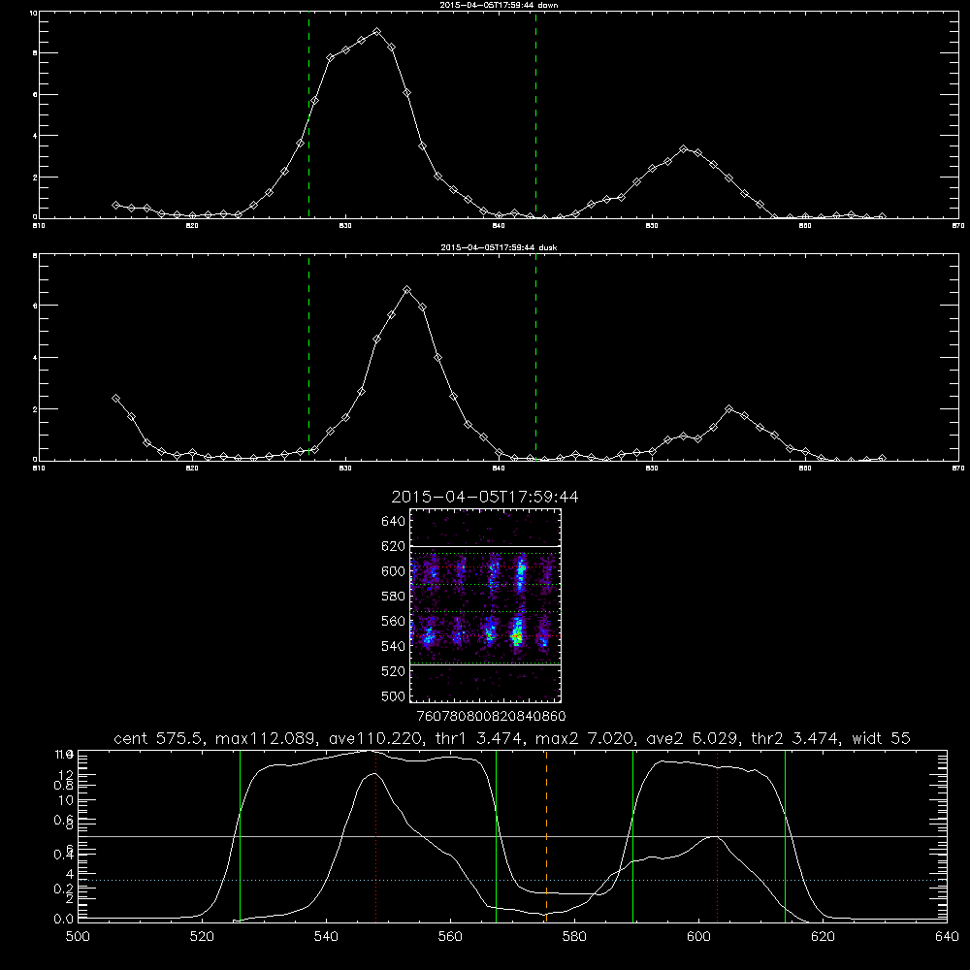This screenshot has width=970, height=970.
Task: Click the right green dashed line in the dawn plot
Action: point(535,115)
